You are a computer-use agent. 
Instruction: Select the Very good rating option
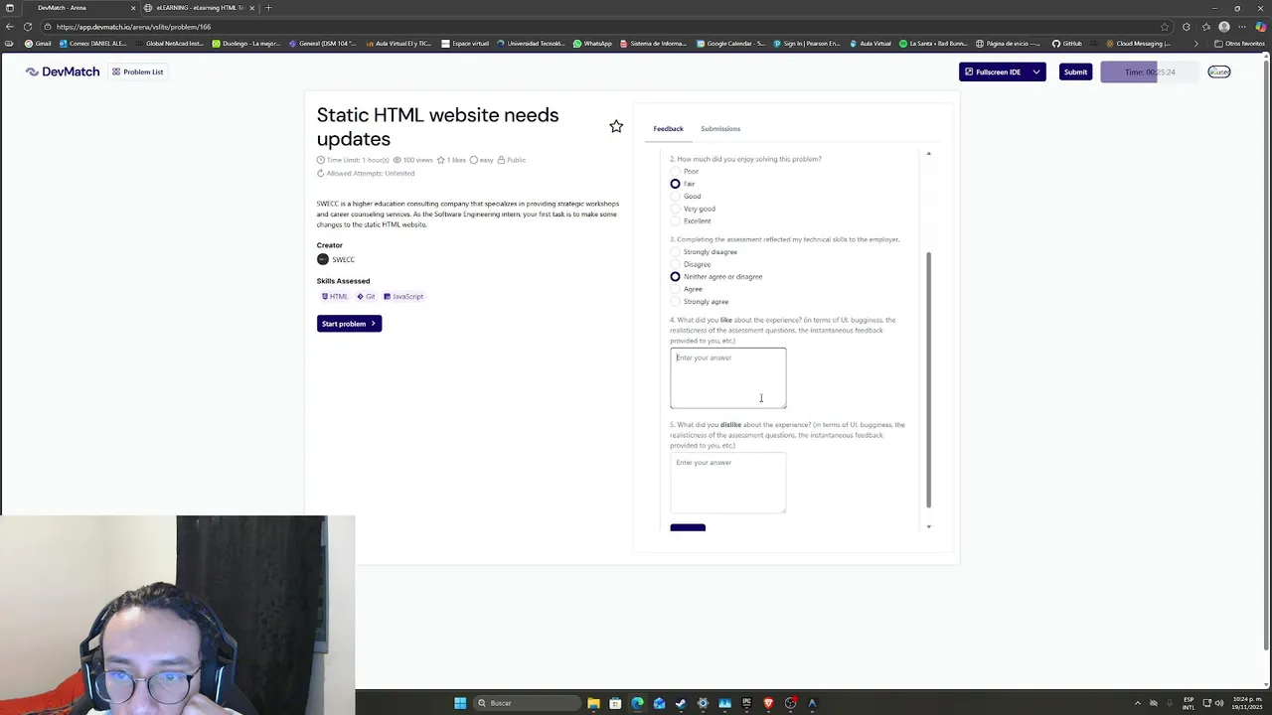coord(676,209)
